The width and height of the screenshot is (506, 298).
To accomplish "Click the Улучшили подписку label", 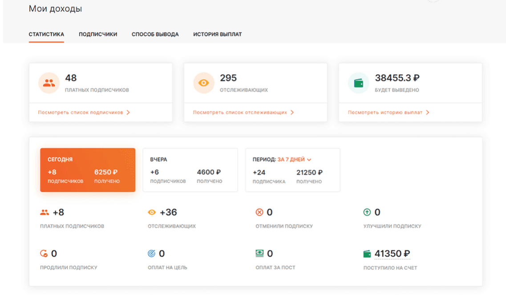I will 392,226.
